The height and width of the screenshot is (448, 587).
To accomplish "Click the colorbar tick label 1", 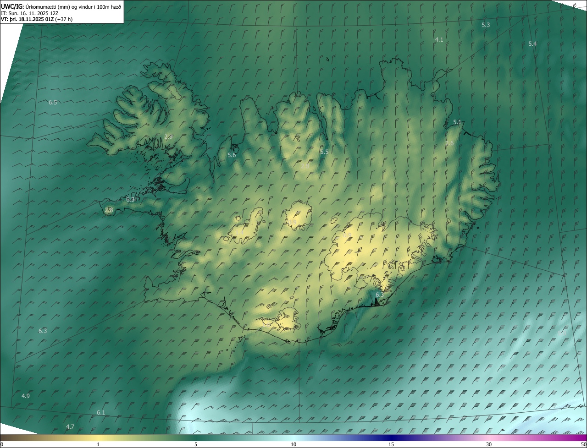I will [x=98, y=444].
